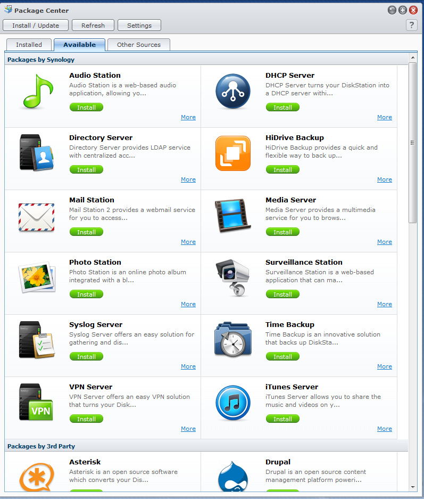424x499 pixels.
Task: Open Install / Update in the toolbar
Action: (36, 26)
